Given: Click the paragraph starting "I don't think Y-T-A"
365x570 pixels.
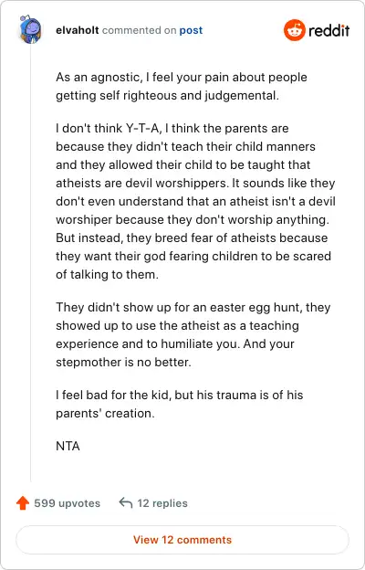Looking at the screenshot, I should click(x=195, y=201).
